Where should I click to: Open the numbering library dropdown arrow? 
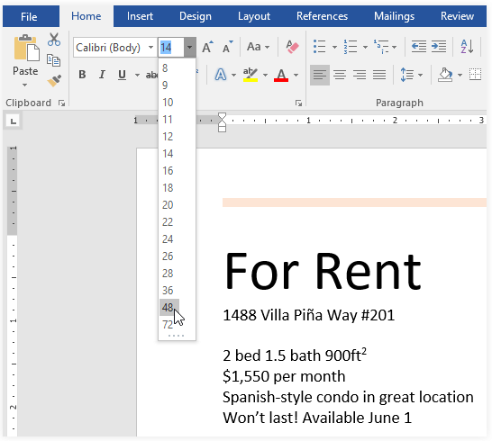[x=365, y=48]
